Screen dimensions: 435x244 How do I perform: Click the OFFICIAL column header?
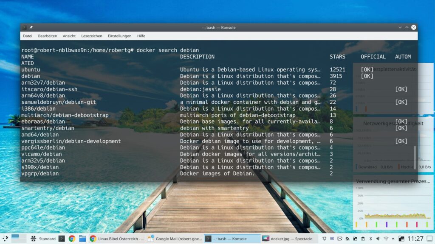click(373, 57)
